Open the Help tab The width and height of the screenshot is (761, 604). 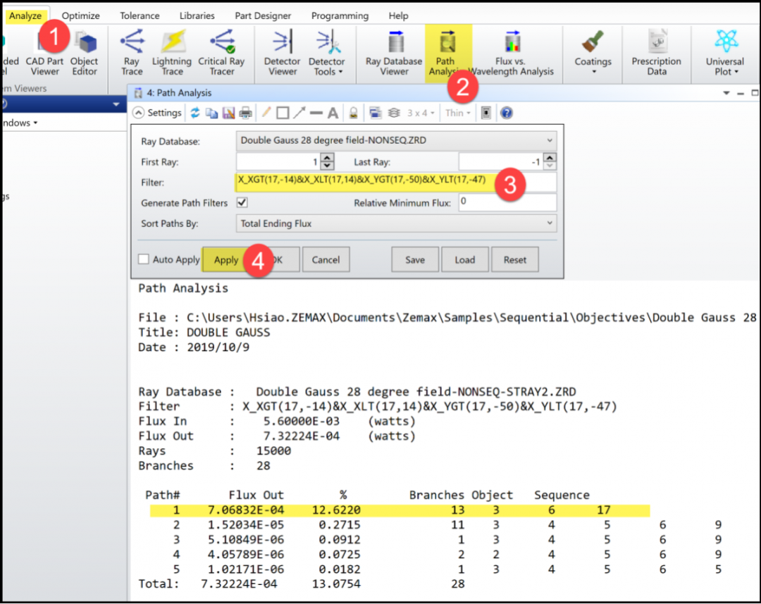[x=398, y=16]
